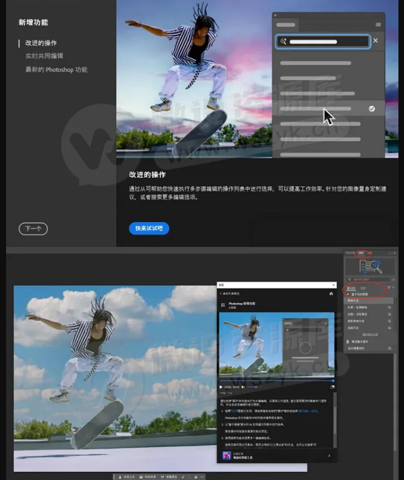Click the adjust color button in the task bar

(169, 477)
